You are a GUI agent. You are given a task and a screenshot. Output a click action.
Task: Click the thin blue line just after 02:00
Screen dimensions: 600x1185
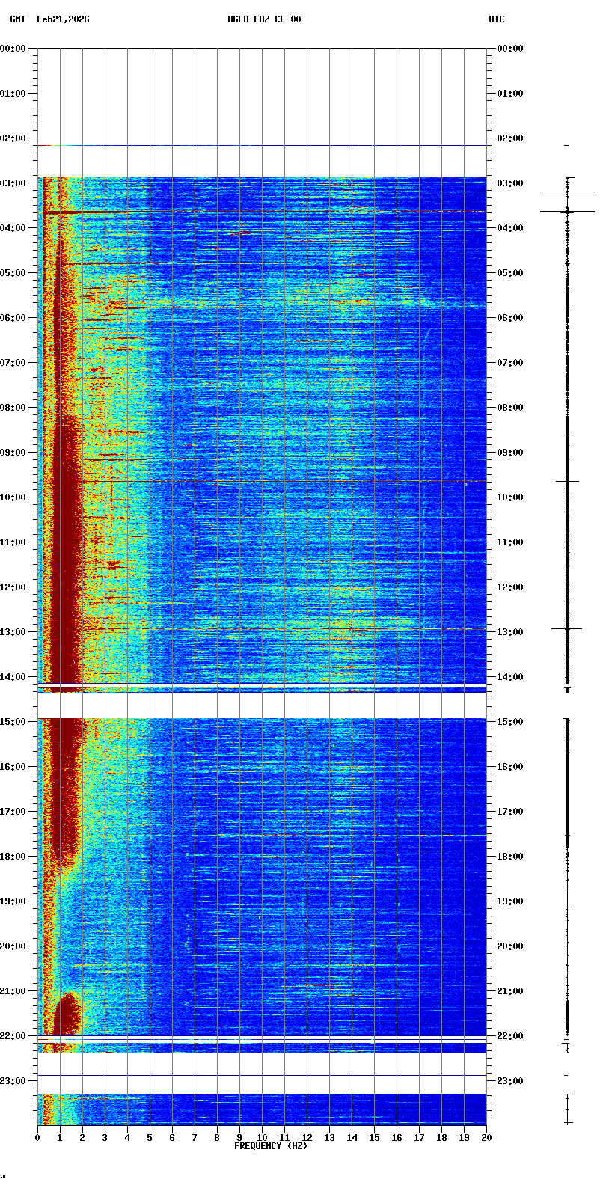[x=262, y=146]
